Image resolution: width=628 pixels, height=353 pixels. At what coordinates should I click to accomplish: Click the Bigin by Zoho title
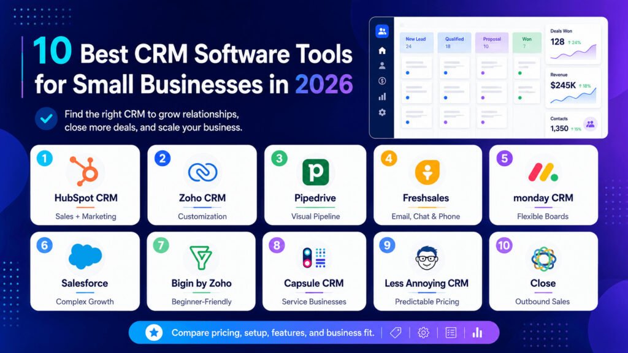click(201, 283)
